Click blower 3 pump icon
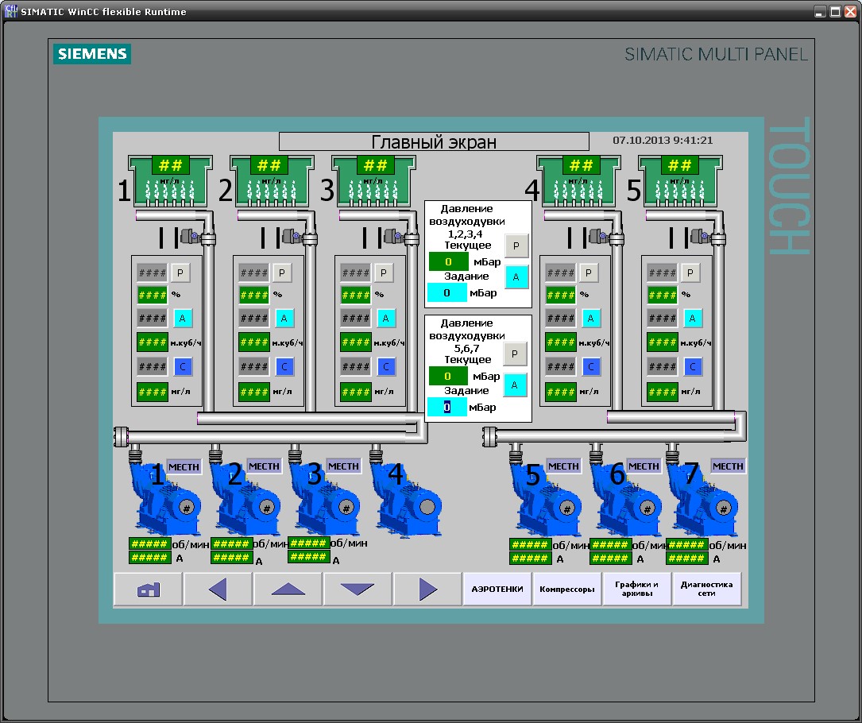The height and width of the screenshot is (723, 862). (324, 501)
